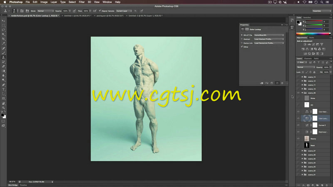Select the Zoom tool

coord(3,108)
